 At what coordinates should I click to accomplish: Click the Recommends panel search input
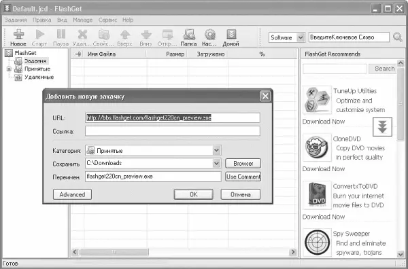coord(335,69)
